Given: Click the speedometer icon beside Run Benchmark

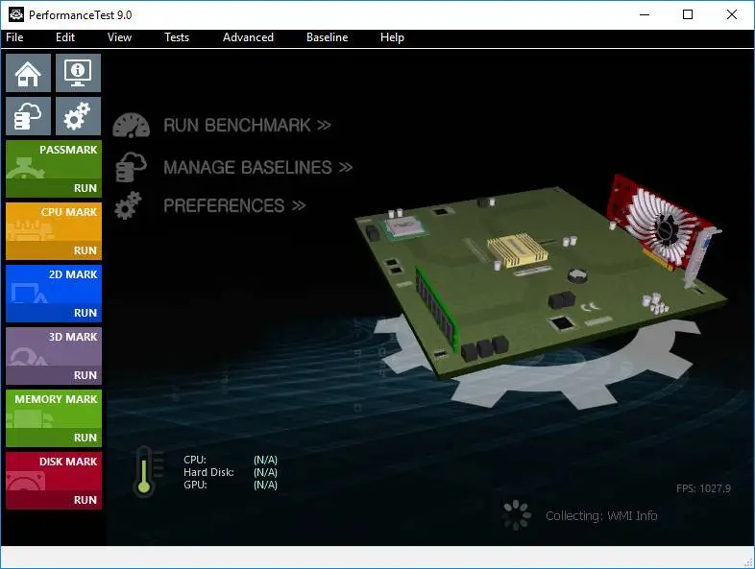Looking at the screenshot, I should point(131,126).
